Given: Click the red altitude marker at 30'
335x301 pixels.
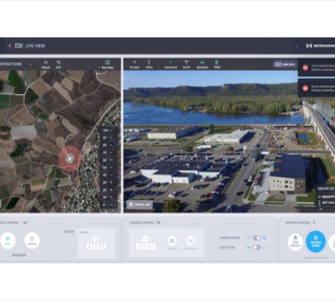Looking at the screenshot, I should pyautogui.click(x=111, y=183).
